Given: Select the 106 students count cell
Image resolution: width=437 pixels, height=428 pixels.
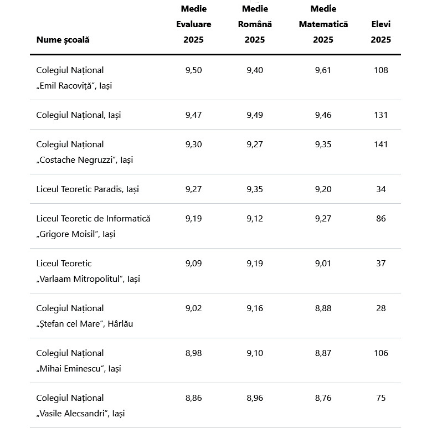Looking at the screenshot, I should coord(381,353).
